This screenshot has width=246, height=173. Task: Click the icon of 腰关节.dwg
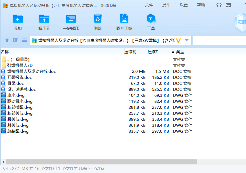click(x=4, y=119)
